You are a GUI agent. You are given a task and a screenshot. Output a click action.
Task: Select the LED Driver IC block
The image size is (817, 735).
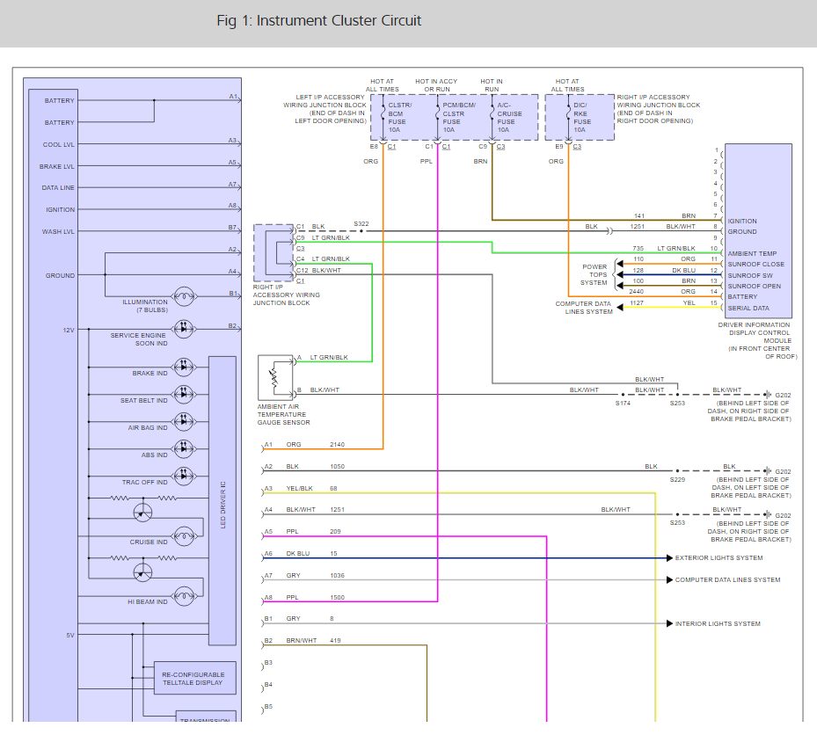[x=222, y=500]
